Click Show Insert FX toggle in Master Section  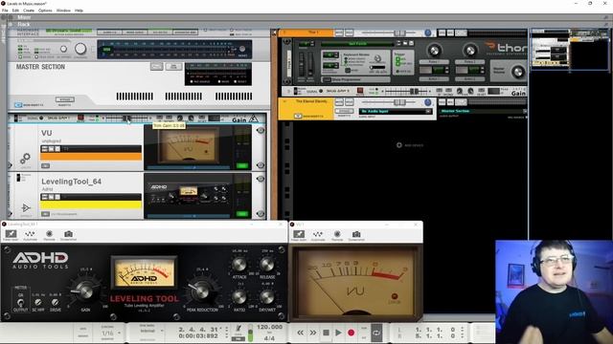tap(18, 105)
